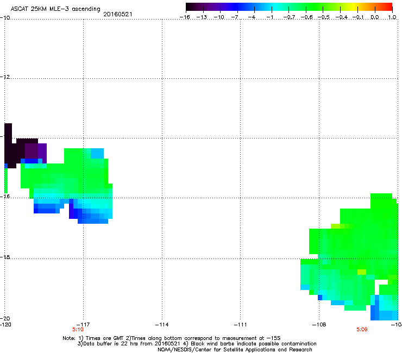Click the yellow-green cell in the right swath

(361, 272)
